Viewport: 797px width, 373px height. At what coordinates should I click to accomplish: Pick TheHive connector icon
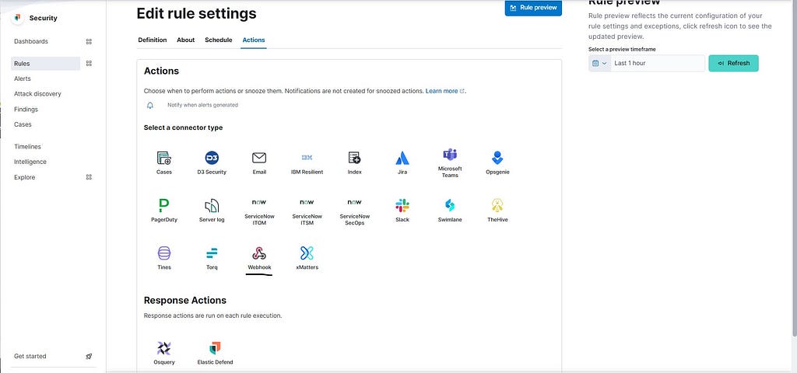coord(497,205)
